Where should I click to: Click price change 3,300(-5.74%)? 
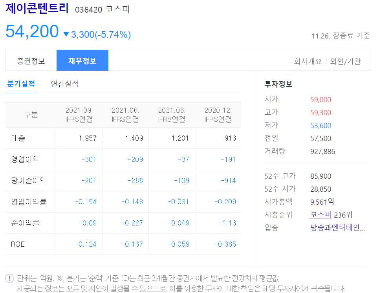[101, 35]
